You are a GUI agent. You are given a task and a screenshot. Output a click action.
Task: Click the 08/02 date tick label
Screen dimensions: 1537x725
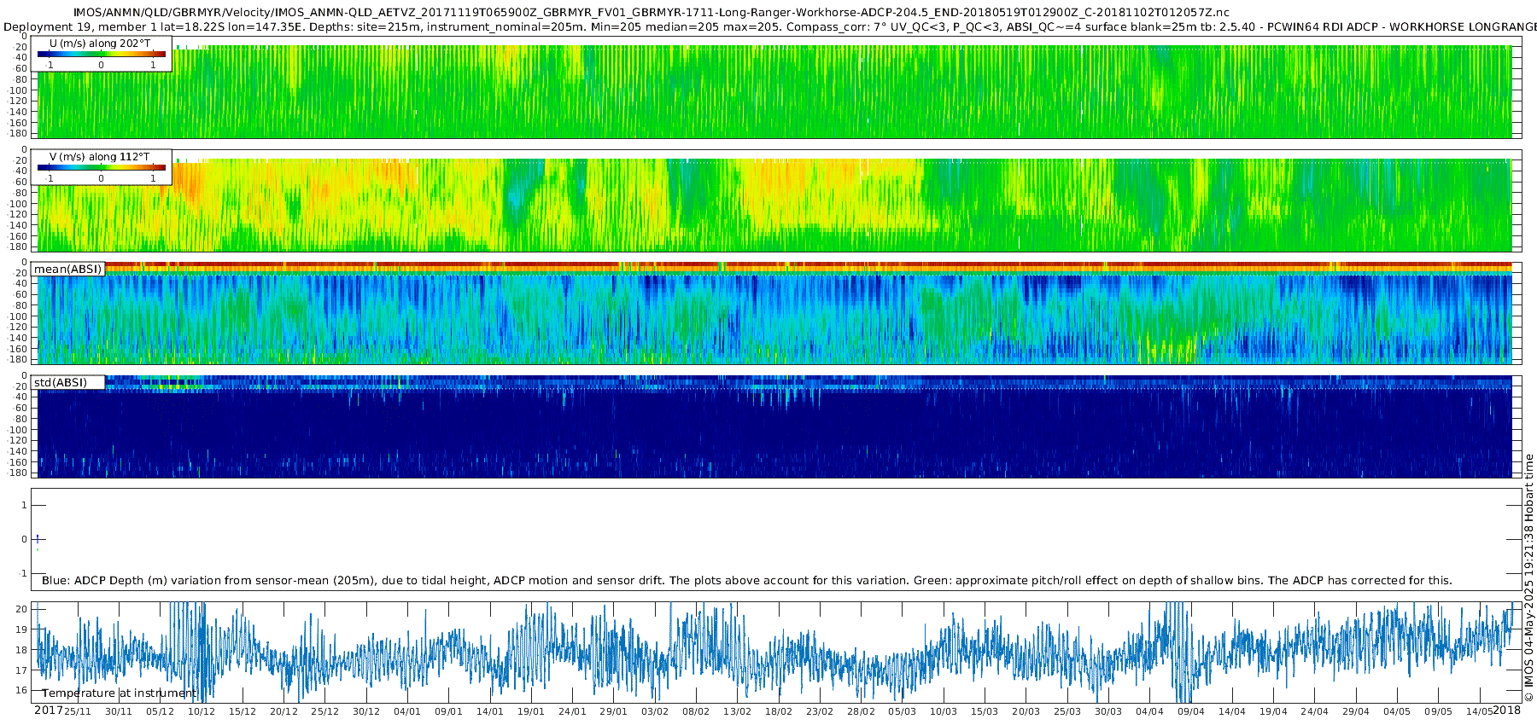696,711
